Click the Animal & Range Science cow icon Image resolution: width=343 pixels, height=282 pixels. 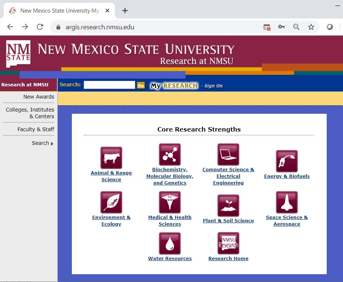(x=111, y=158)
